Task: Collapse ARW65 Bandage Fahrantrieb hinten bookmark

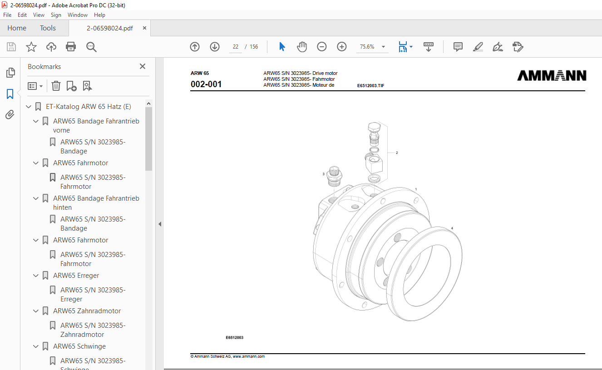Action: point(36,198)
